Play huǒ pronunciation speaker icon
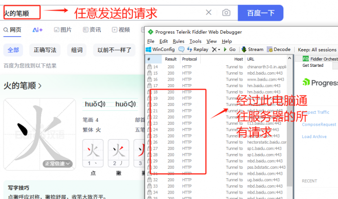Viewport: 338px width, 199px height. coord(102,104)
